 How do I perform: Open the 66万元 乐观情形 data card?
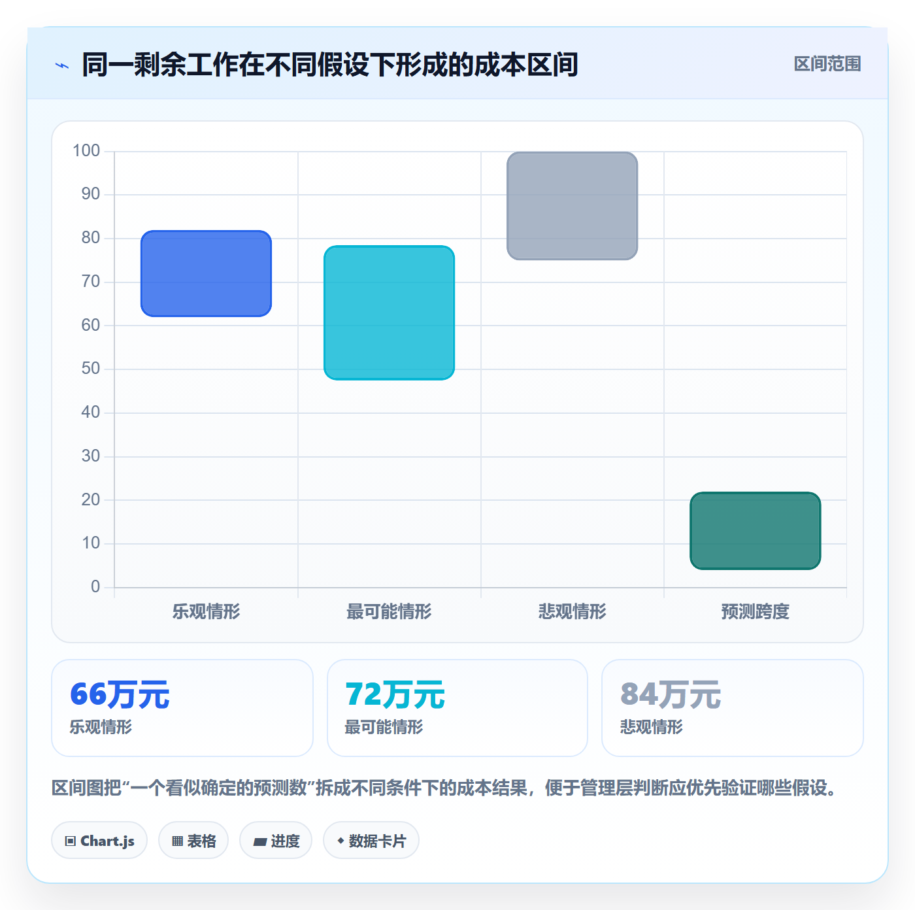pyautogui.click(x=182, y=708)
